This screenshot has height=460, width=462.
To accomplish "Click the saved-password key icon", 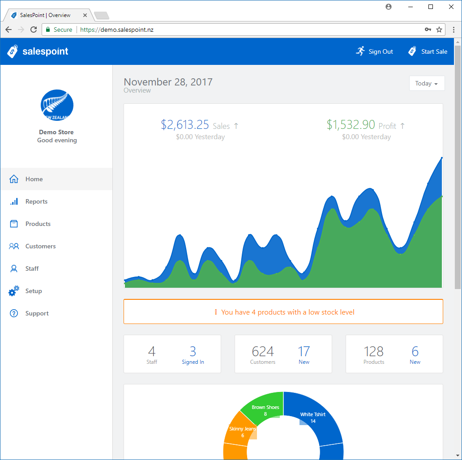I will [428, 30].
